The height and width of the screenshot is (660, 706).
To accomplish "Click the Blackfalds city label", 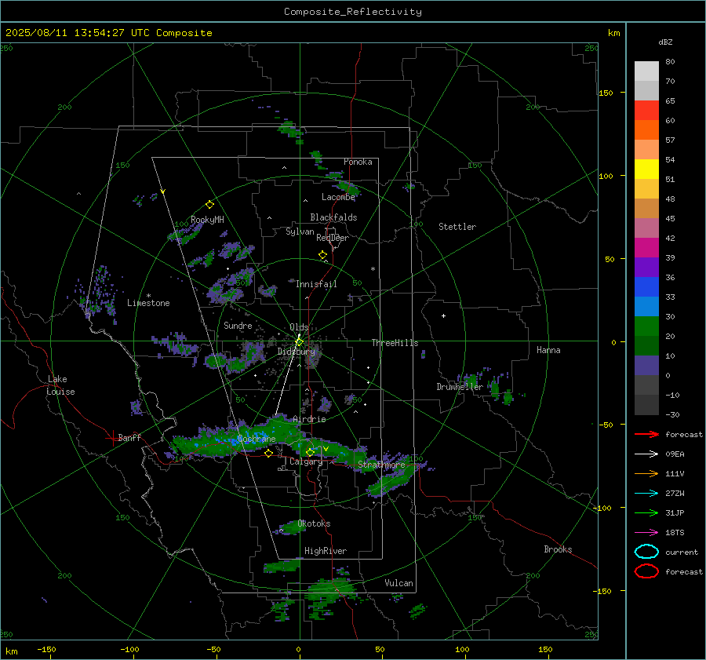I will pyautogui.click(x=333, y=217).
